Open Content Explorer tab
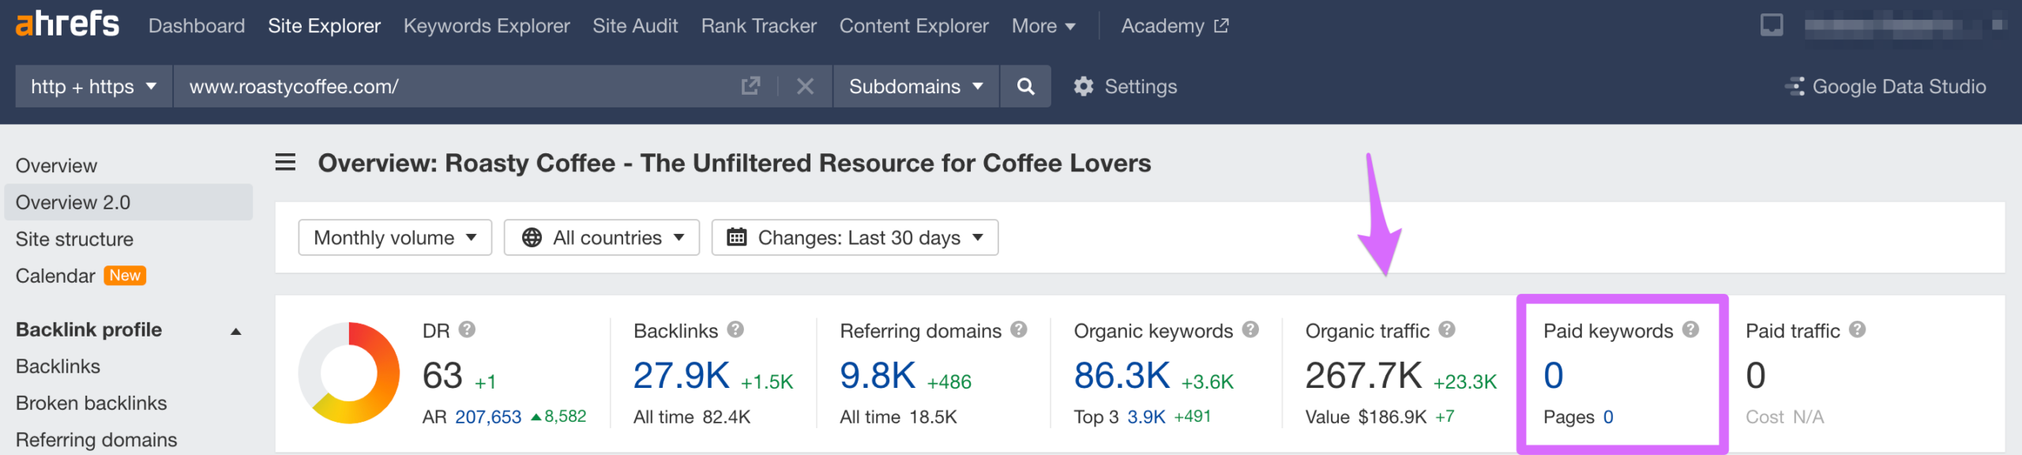Screen dimensions: 2022x455 [x=914, y=26]
